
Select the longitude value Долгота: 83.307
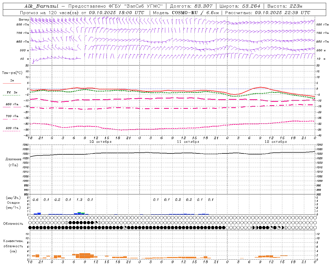(191, 6)
